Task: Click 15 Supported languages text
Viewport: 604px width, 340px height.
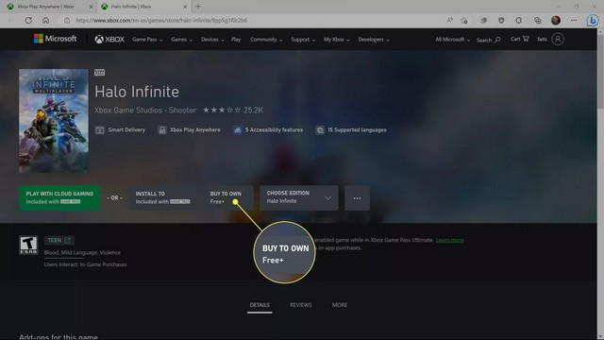Action: 357,130
